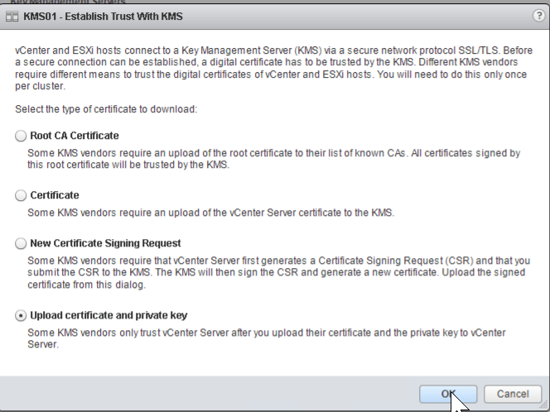Select New Certificate Signing Request radio button

pos(21,244)
